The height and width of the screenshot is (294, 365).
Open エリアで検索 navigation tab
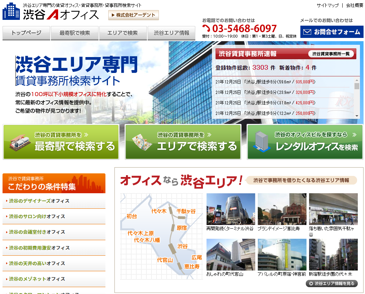pyautogui.click(x=123, y=33)
